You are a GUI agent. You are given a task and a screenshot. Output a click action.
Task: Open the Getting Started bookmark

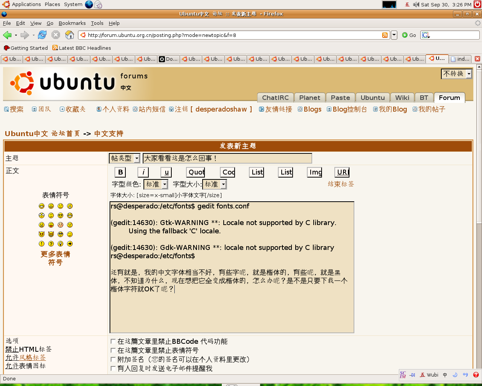26,48
